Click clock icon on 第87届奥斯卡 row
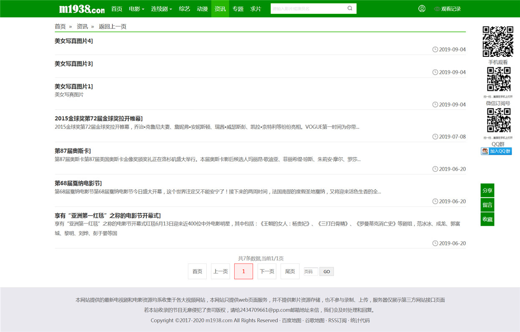The image size is (520, 332). [435, 169]
